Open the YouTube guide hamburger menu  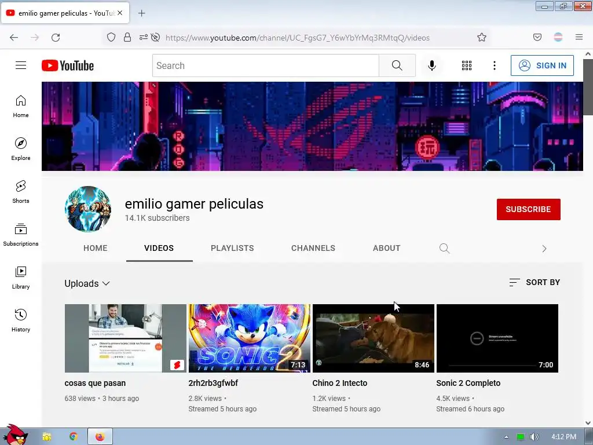click(21, 65)
